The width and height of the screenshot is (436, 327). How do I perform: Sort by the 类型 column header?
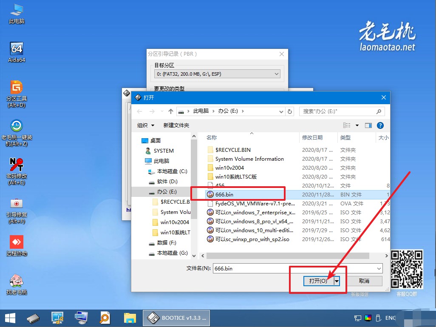[345, 137]
